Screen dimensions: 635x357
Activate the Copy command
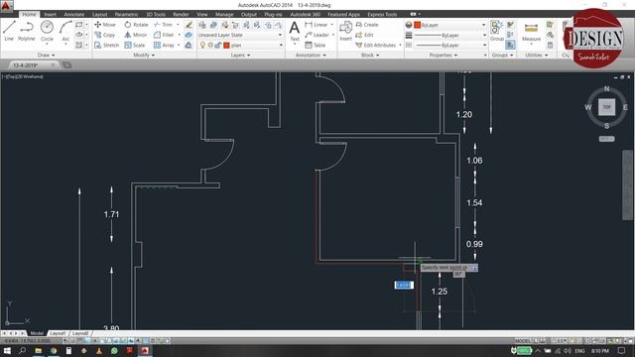tap(105, 35)
